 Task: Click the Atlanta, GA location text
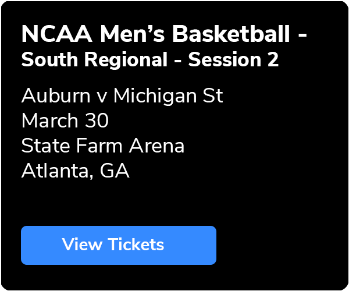tap(75, 171)
